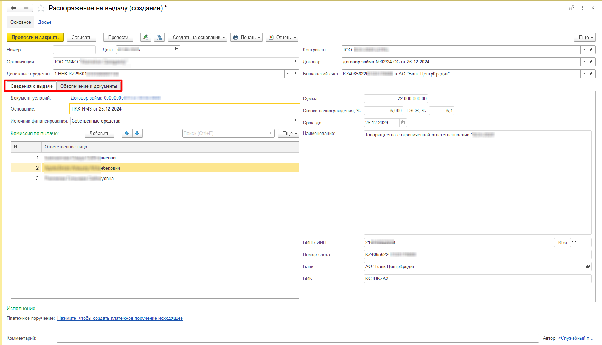Click the Провести button

(118, 37)
